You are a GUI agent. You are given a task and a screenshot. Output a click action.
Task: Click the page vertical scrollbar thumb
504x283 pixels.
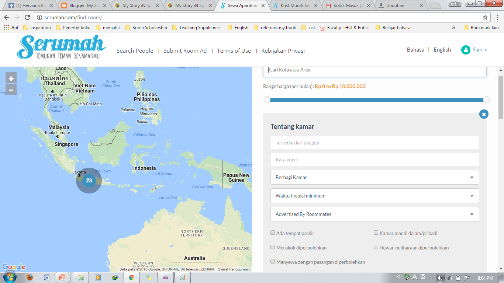tap(501, 98)
